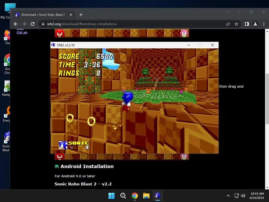Screen dimensions: 269x202
Task: Click the Android Installation heading
Action: pyautogui.click(x=87, y=166)
